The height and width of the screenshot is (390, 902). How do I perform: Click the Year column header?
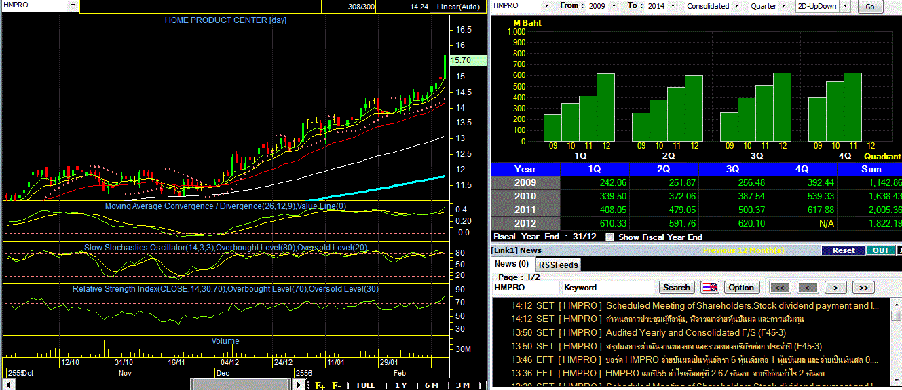coord(525,169)
